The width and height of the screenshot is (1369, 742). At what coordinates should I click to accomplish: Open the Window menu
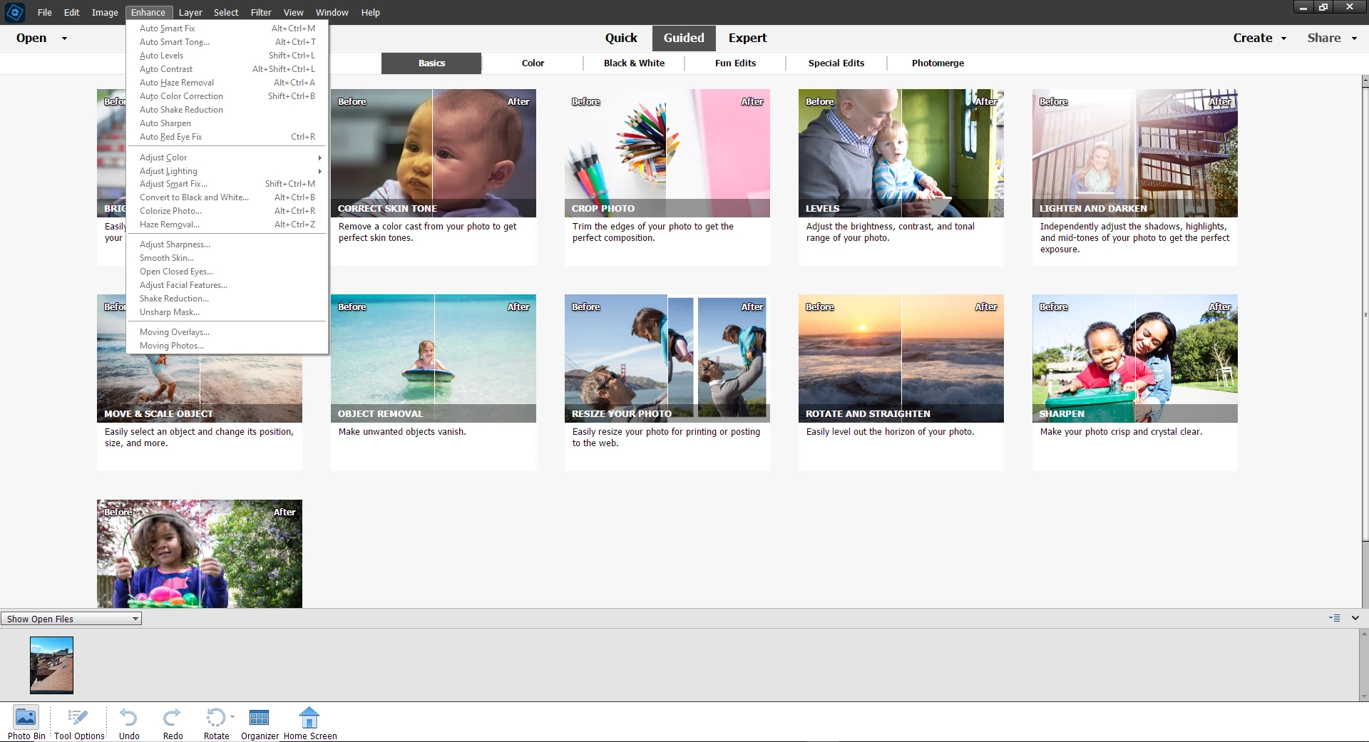[332, 12]
